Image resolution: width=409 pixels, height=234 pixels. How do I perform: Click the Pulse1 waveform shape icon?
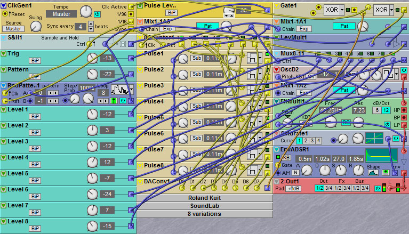tap(251, 59)
